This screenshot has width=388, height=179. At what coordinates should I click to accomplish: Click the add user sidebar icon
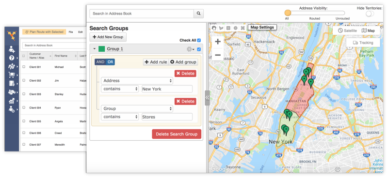tap(12, 49)
